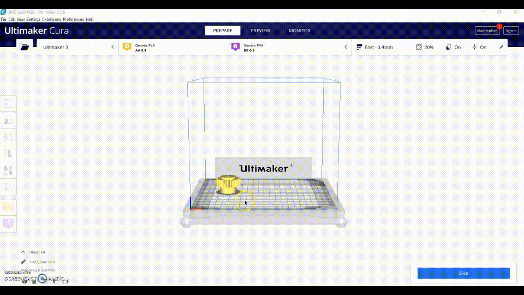
Task: Click the purple extruder 2 material icon
Action: pyautogui.click(x=235, y=47)
